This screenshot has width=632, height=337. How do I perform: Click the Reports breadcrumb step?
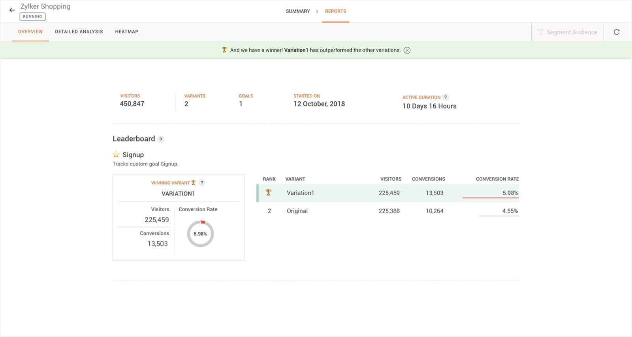point(335,11)
